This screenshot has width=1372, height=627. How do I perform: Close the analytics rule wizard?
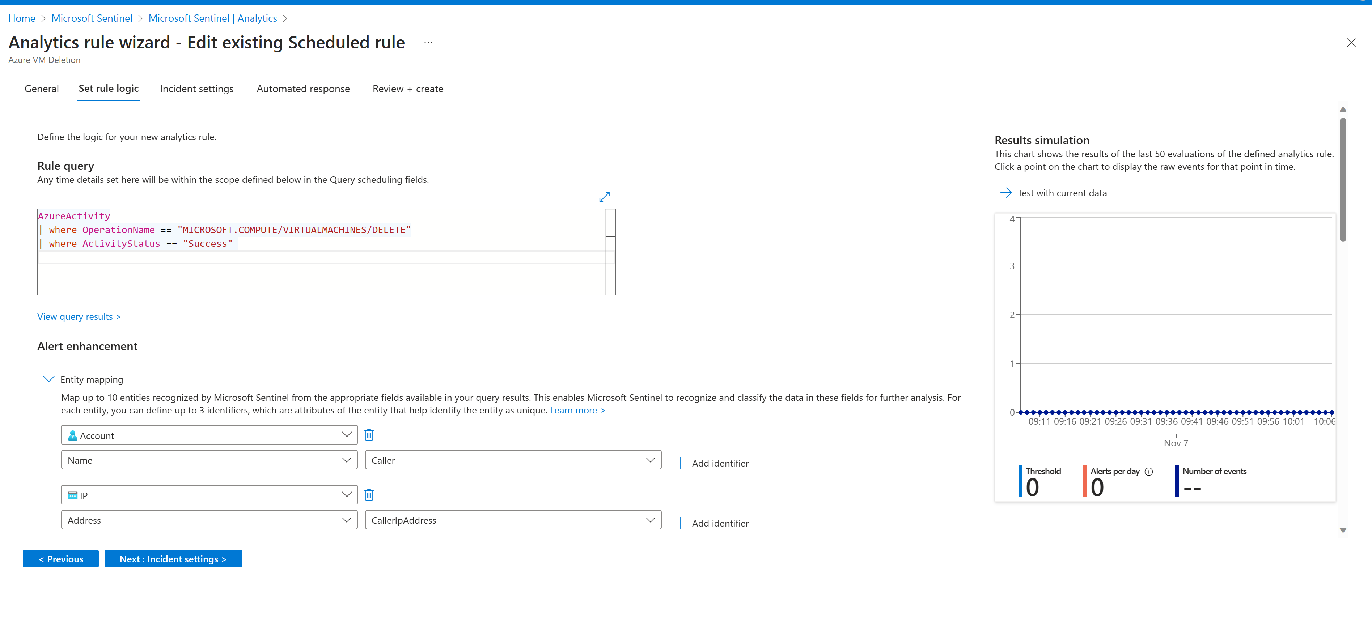click(1351, 43)
